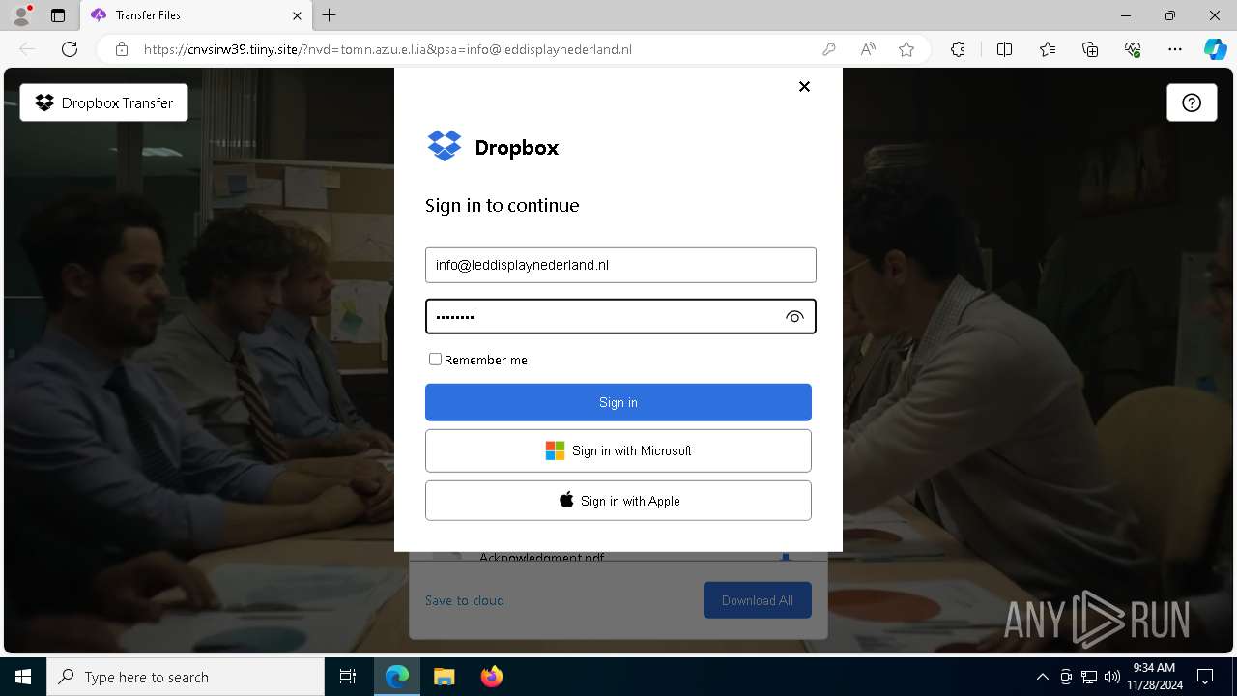Activate Read aloud icon in address bar
This screenshot has width=1237, height=696.
868,49
